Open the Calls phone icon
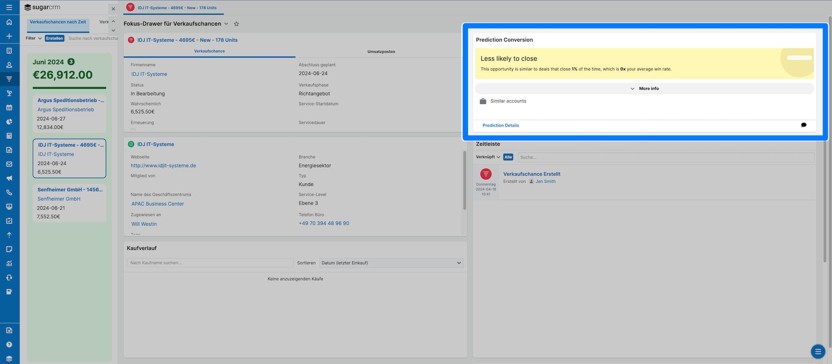The image size is (832, 364). point(9,192)
